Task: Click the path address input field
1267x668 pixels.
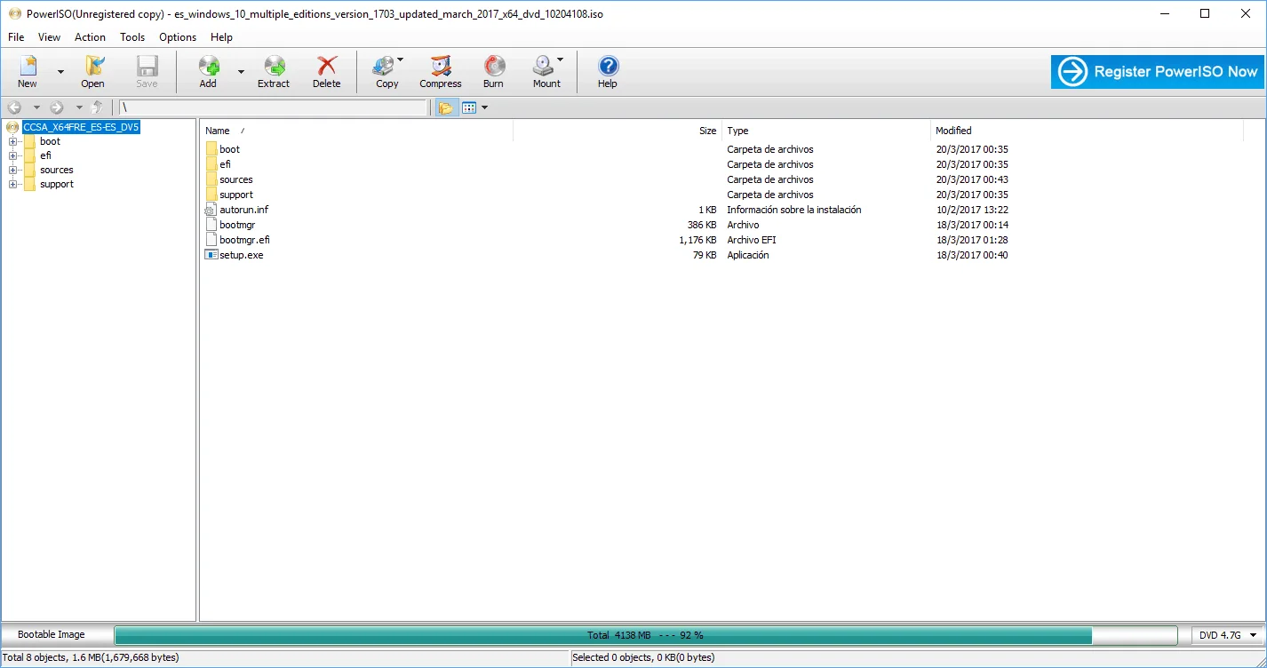Action: (273, 107)
